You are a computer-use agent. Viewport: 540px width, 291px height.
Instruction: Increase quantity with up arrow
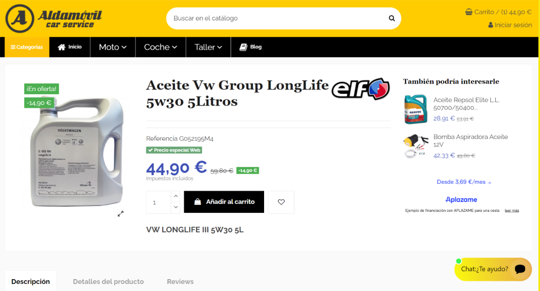pos(175,196)
